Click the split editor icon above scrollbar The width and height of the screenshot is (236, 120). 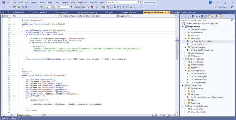click(x=177, y=16)
